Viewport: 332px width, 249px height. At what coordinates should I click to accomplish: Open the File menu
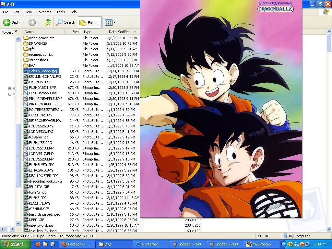click(6, 12)
